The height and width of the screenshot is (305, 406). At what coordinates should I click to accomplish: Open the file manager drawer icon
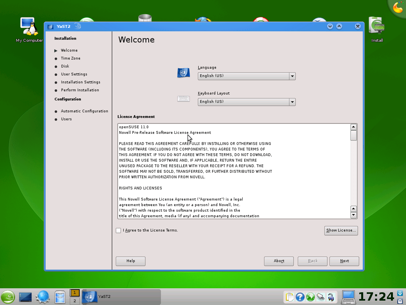(60, 297)
